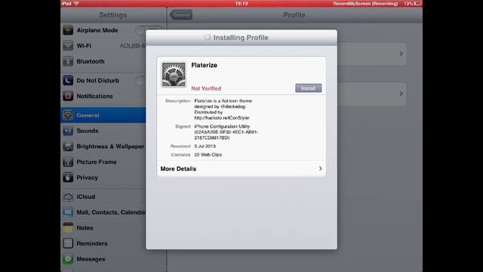Screen dimensions: 483x272
Task: Open Privacy settings
Action: tap(103, 178)
